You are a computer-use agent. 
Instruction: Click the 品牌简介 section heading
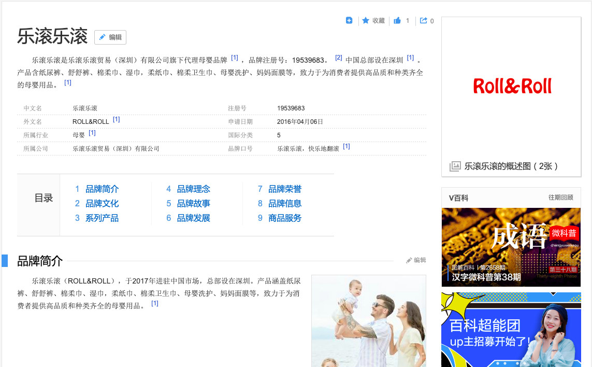coord(40,261)
